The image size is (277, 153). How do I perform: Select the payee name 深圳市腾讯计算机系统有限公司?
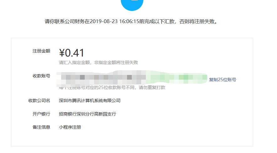click(x=90, y=101)
